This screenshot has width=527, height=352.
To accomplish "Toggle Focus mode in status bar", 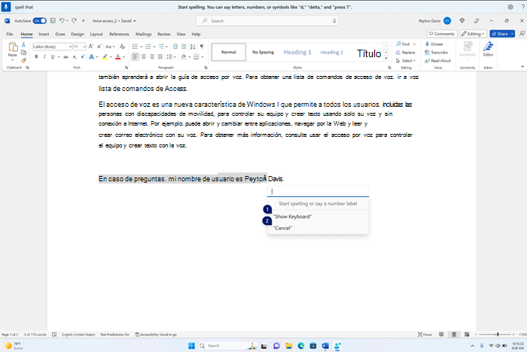I will point(425,335).
